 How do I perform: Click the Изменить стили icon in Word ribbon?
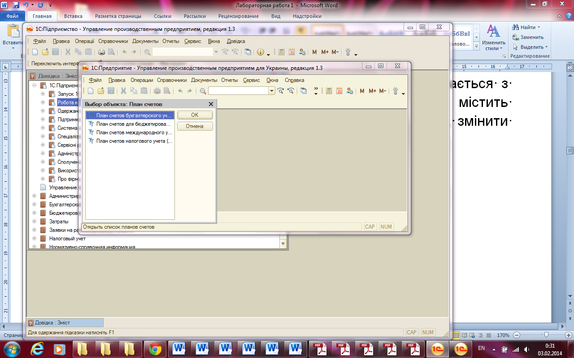[x=494, y=37]
